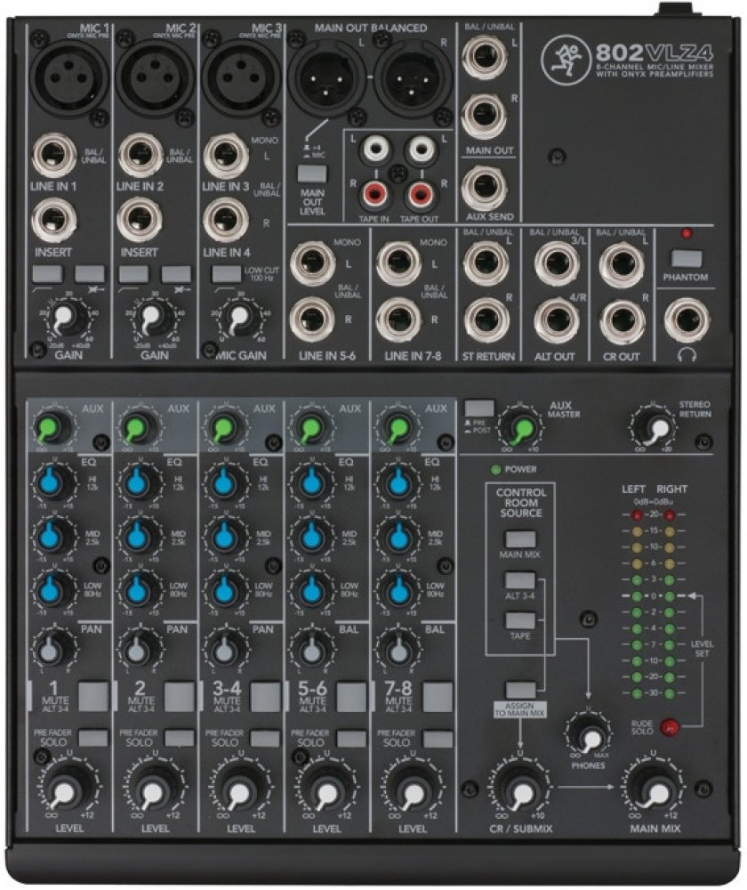Viewport: 747px width, 890px height.
Task: Click the Phones volume knob
Action: pos(588,734)
